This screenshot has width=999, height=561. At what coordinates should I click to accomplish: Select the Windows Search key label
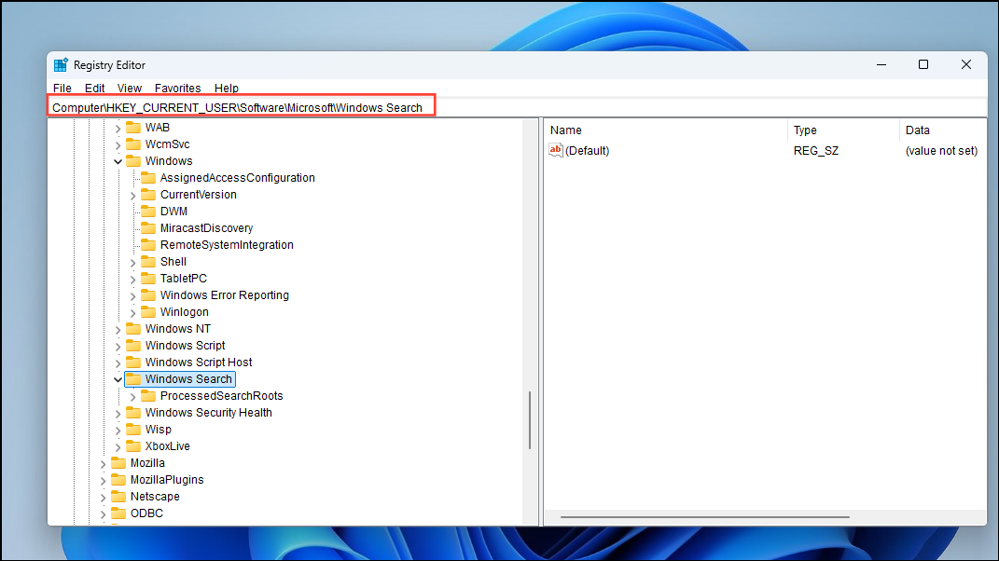pos(188,379)
